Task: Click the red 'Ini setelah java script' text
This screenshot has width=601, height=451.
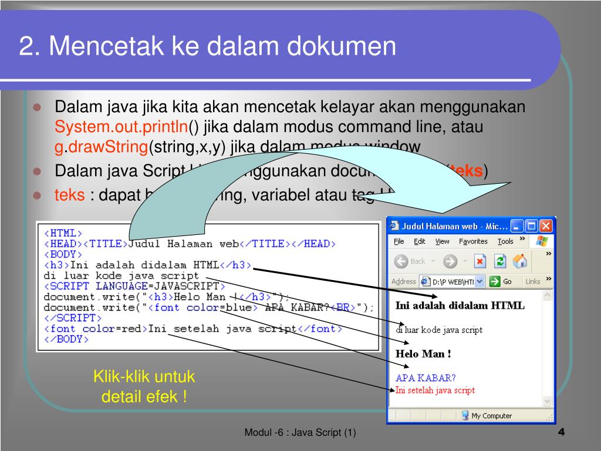Action: click(x=435, y=390)
